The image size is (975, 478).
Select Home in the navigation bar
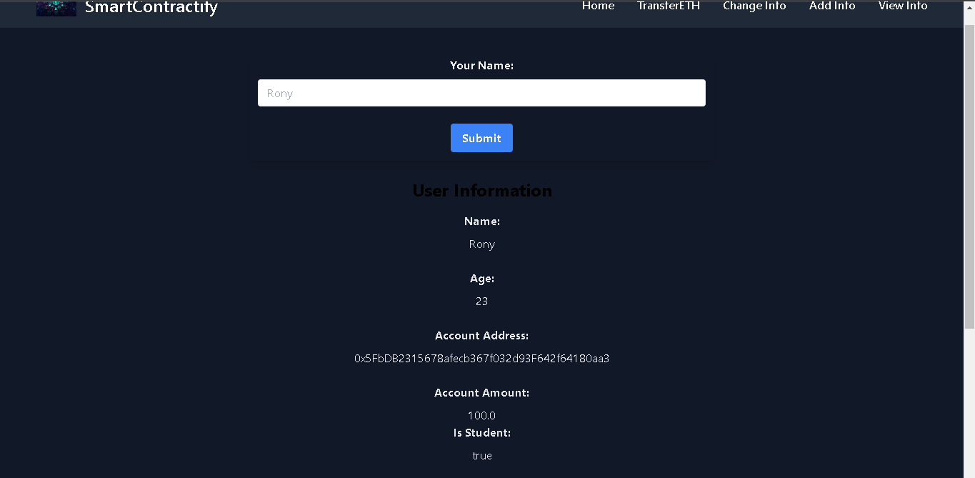point(598,6)
